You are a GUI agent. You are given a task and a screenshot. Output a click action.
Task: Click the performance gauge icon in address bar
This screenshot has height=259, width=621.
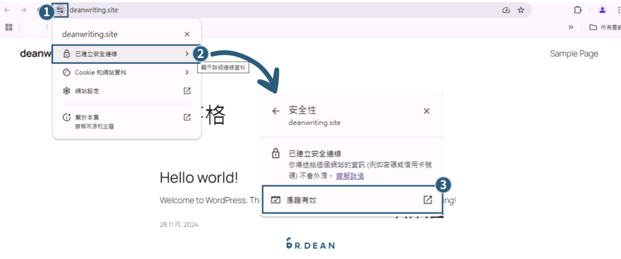(505, 11)
